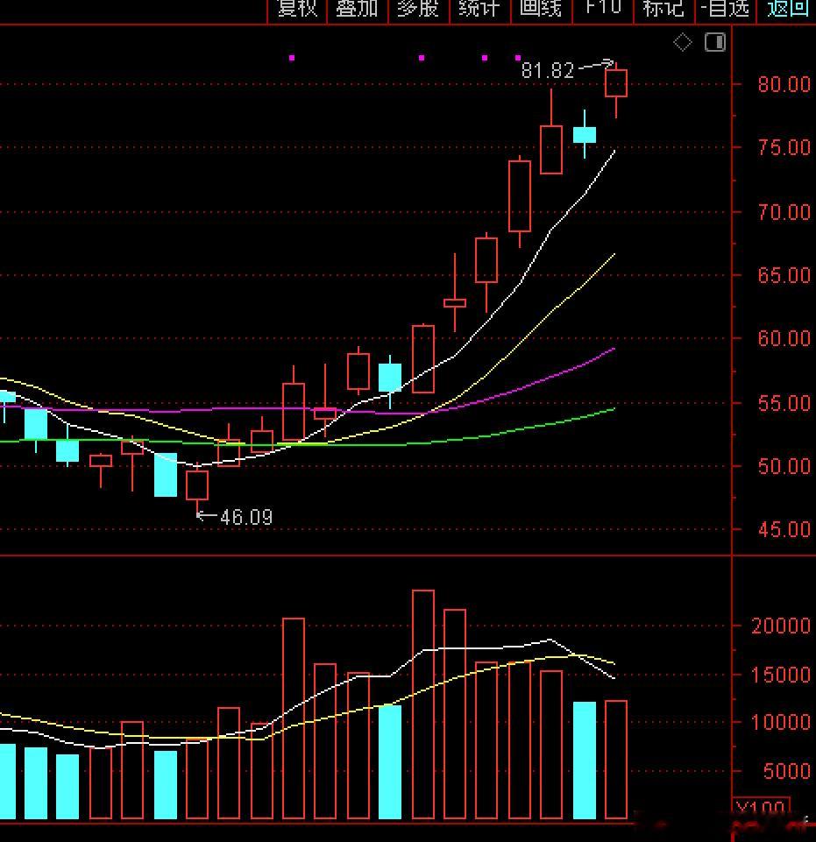Click the leftmost magenta info marker
Image resolution: width=816 pixels, height=842 pixels.
292,58
